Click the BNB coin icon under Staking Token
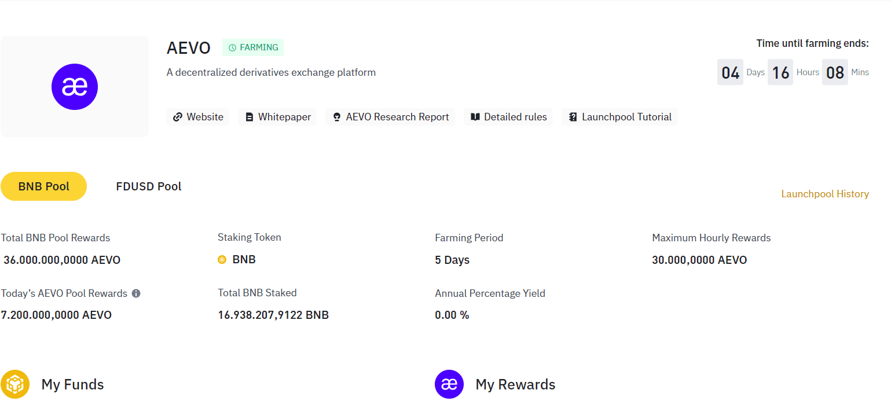Screen dimensions: 891x401 [x=222, y=259]
